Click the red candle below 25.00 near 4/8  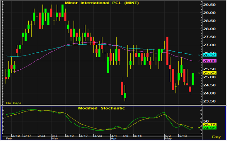pyautogui.click(x=122, y=88)
